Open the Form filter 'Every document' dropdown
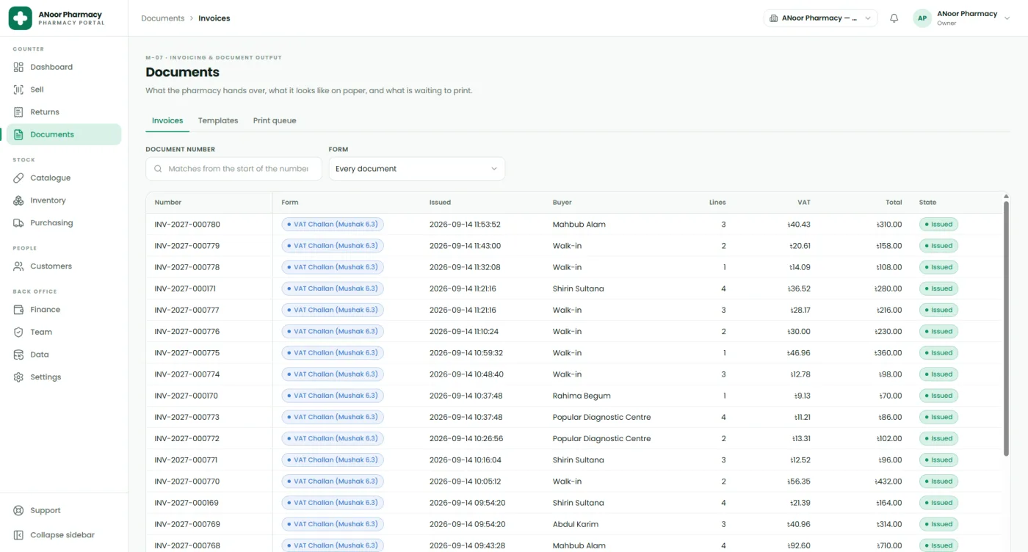Viewport: 1028px width, 552px height. pos(417,169)
